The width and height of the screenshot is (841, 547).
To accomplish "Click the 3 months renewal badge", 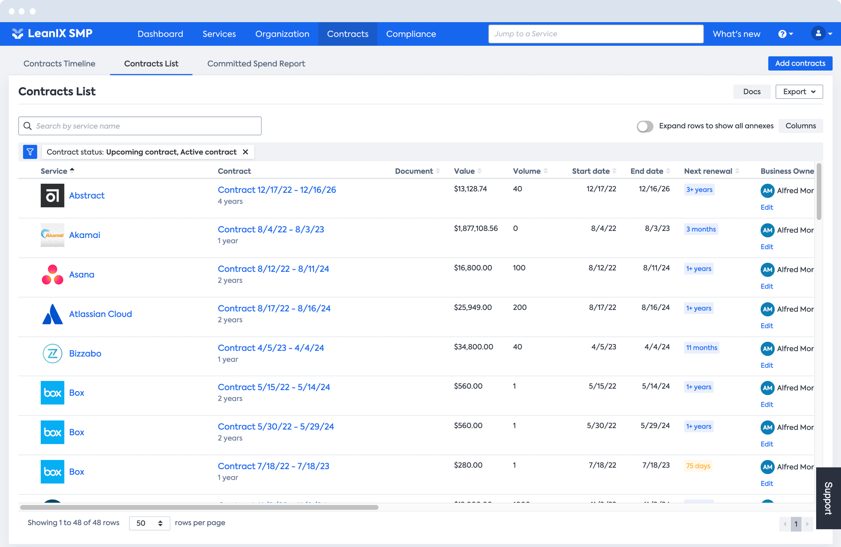I will [701, 229].
